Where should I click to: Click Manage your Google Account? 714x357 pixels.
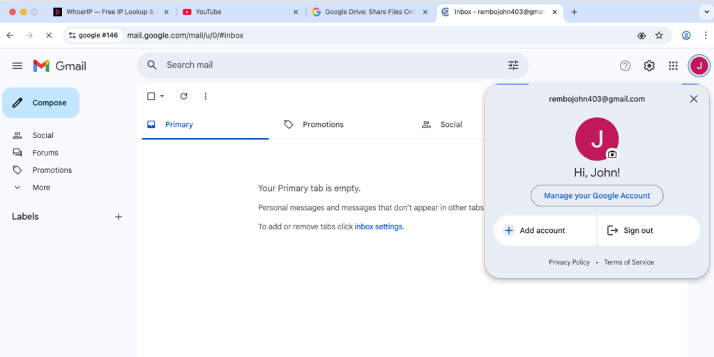point(597,196)
